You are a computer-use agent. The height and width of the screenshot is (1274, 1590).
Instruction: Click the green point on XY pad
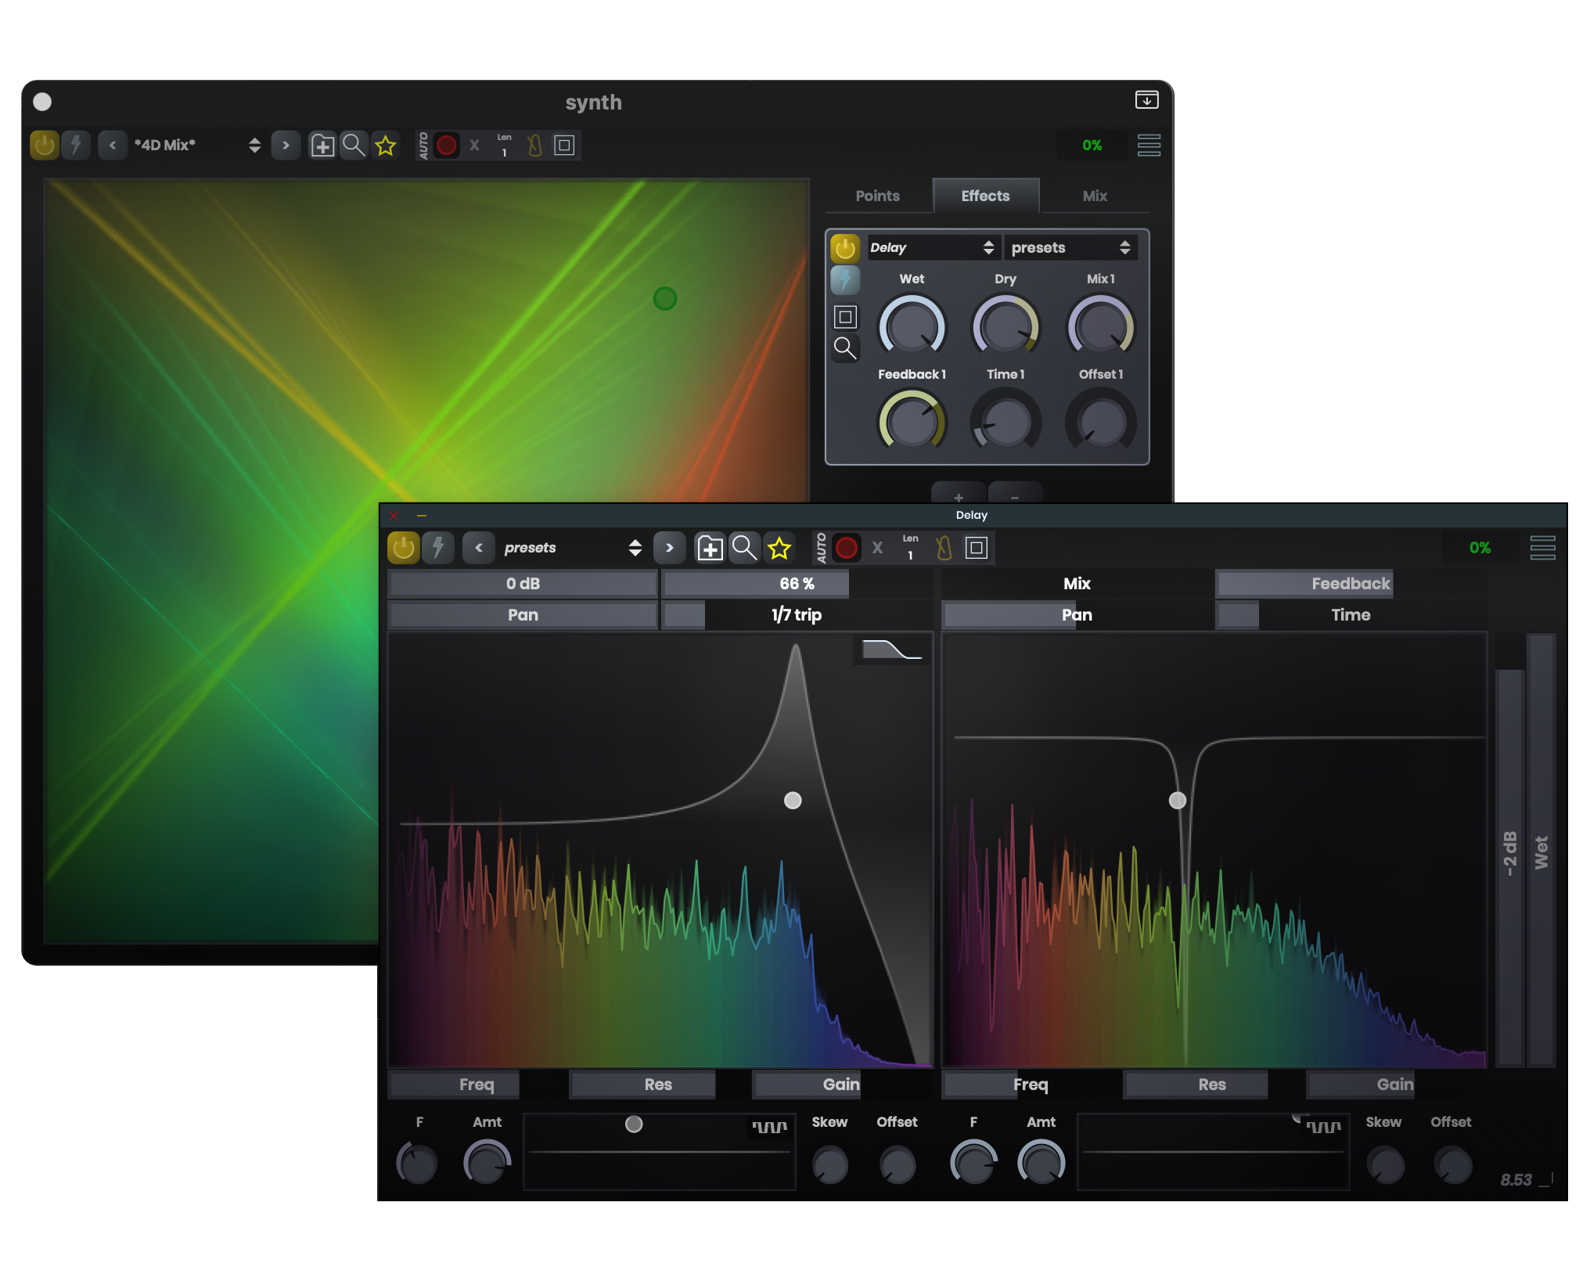coord(665,298)
